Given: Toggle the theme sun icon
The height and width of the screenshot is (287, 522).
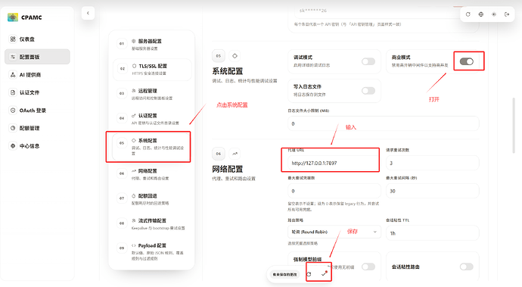Looking at the screenshot, I should point(494,14).
